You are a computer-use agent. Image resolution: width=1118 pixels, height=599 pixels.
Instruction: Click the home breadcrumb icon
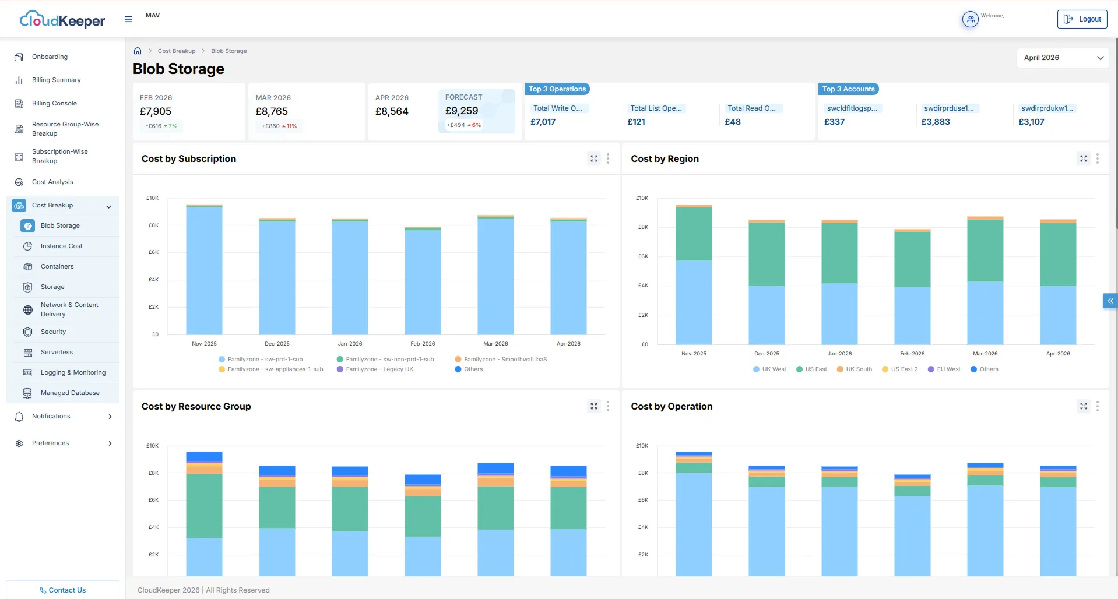click(x=138, y=51)
